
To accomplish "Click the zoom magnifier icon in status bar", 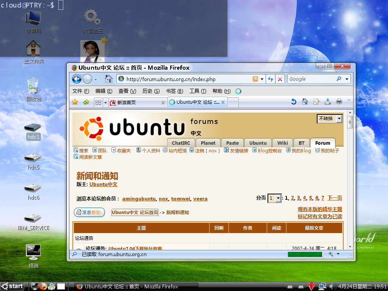I will pos(330,254).
